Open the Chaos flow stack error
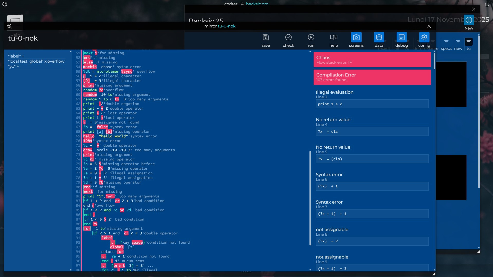 point(372,60)
